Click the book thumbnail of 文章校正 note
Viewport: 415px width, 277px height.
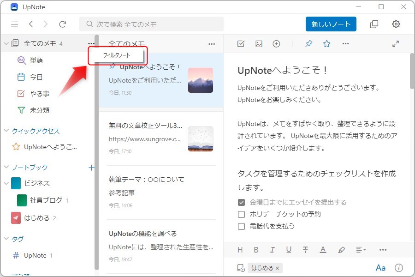(201, 139)
